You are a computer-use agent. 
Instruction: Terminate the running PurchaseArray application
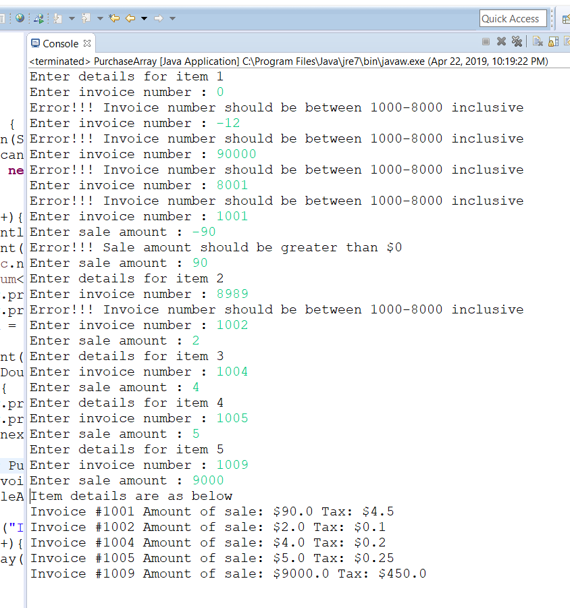486,41
